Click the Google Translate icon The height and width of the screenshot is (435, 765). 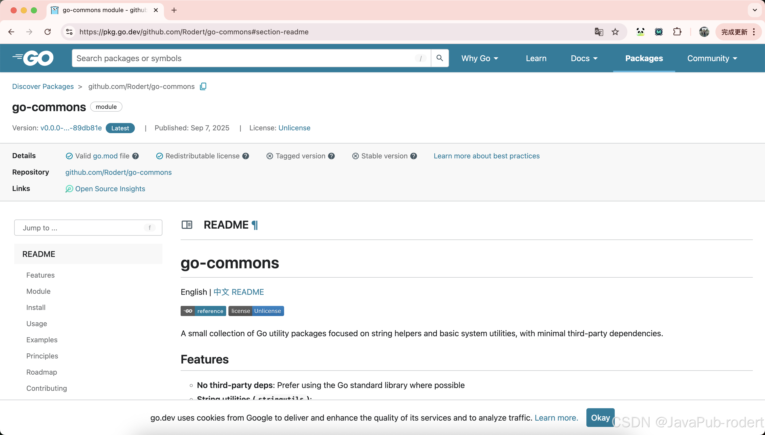tap(599, 32)
